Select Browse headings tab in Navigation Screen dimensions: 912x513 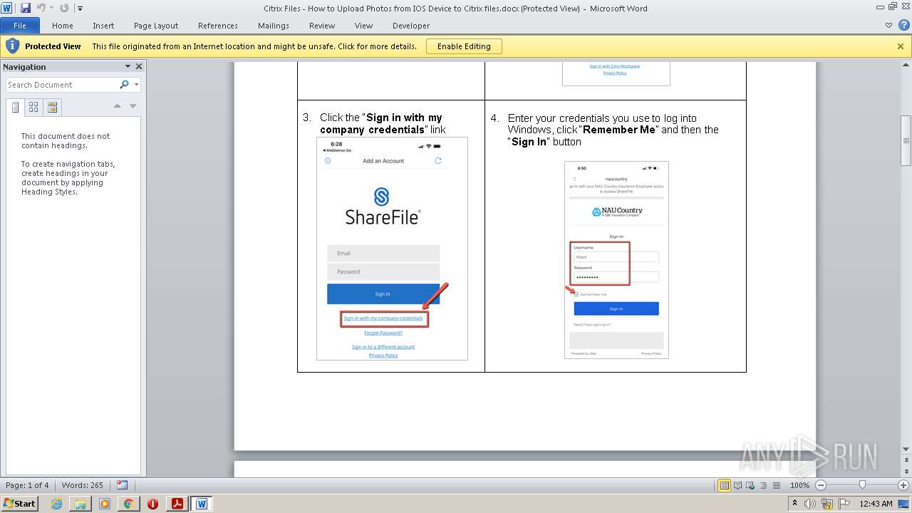coord(15,108)
